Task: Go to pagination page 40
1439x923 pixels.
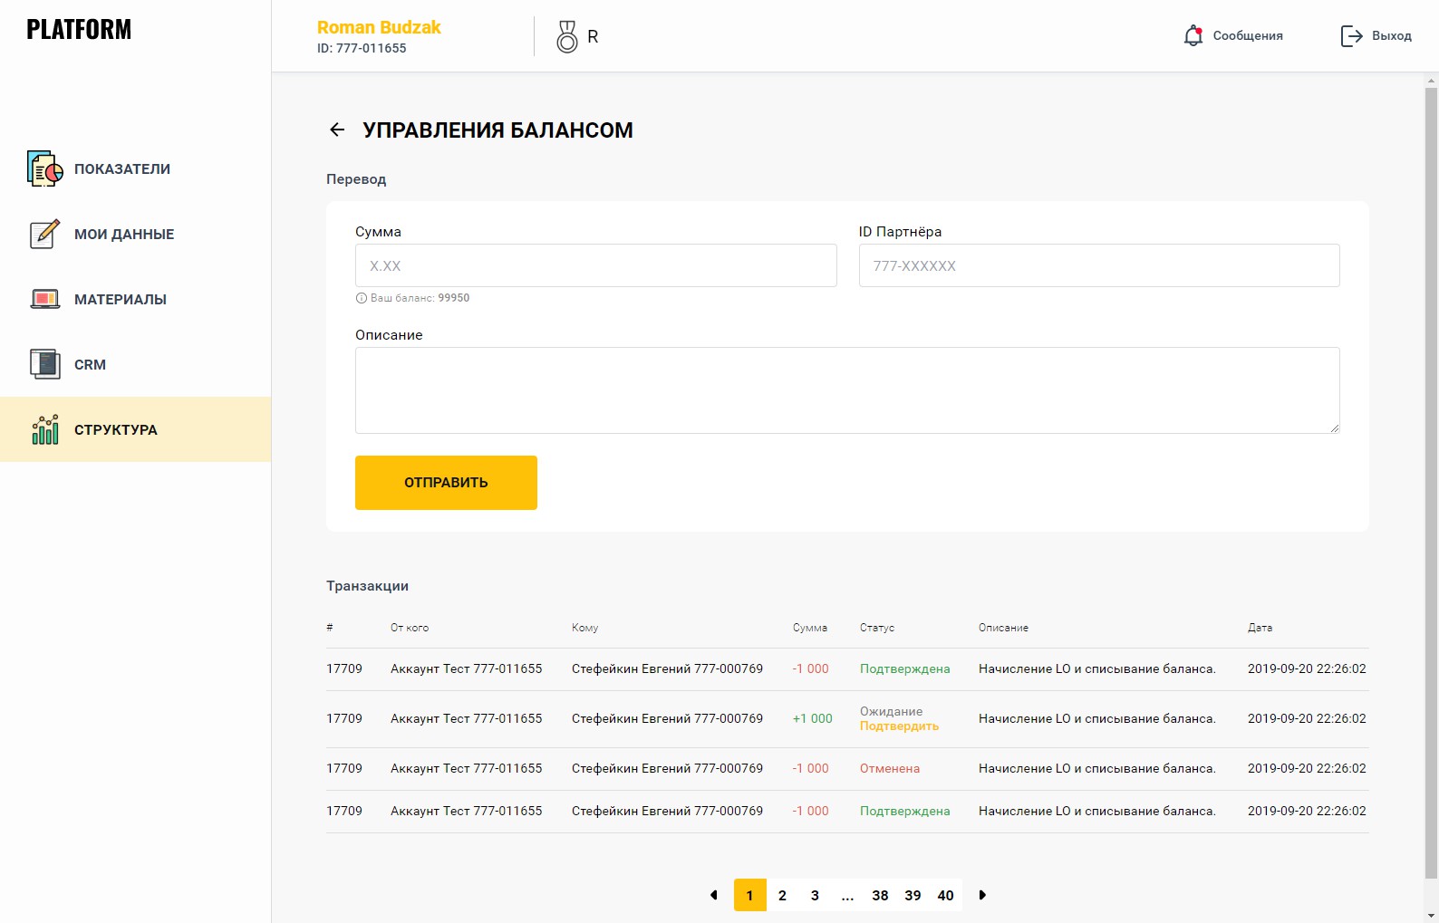Action: coord(945,895)
